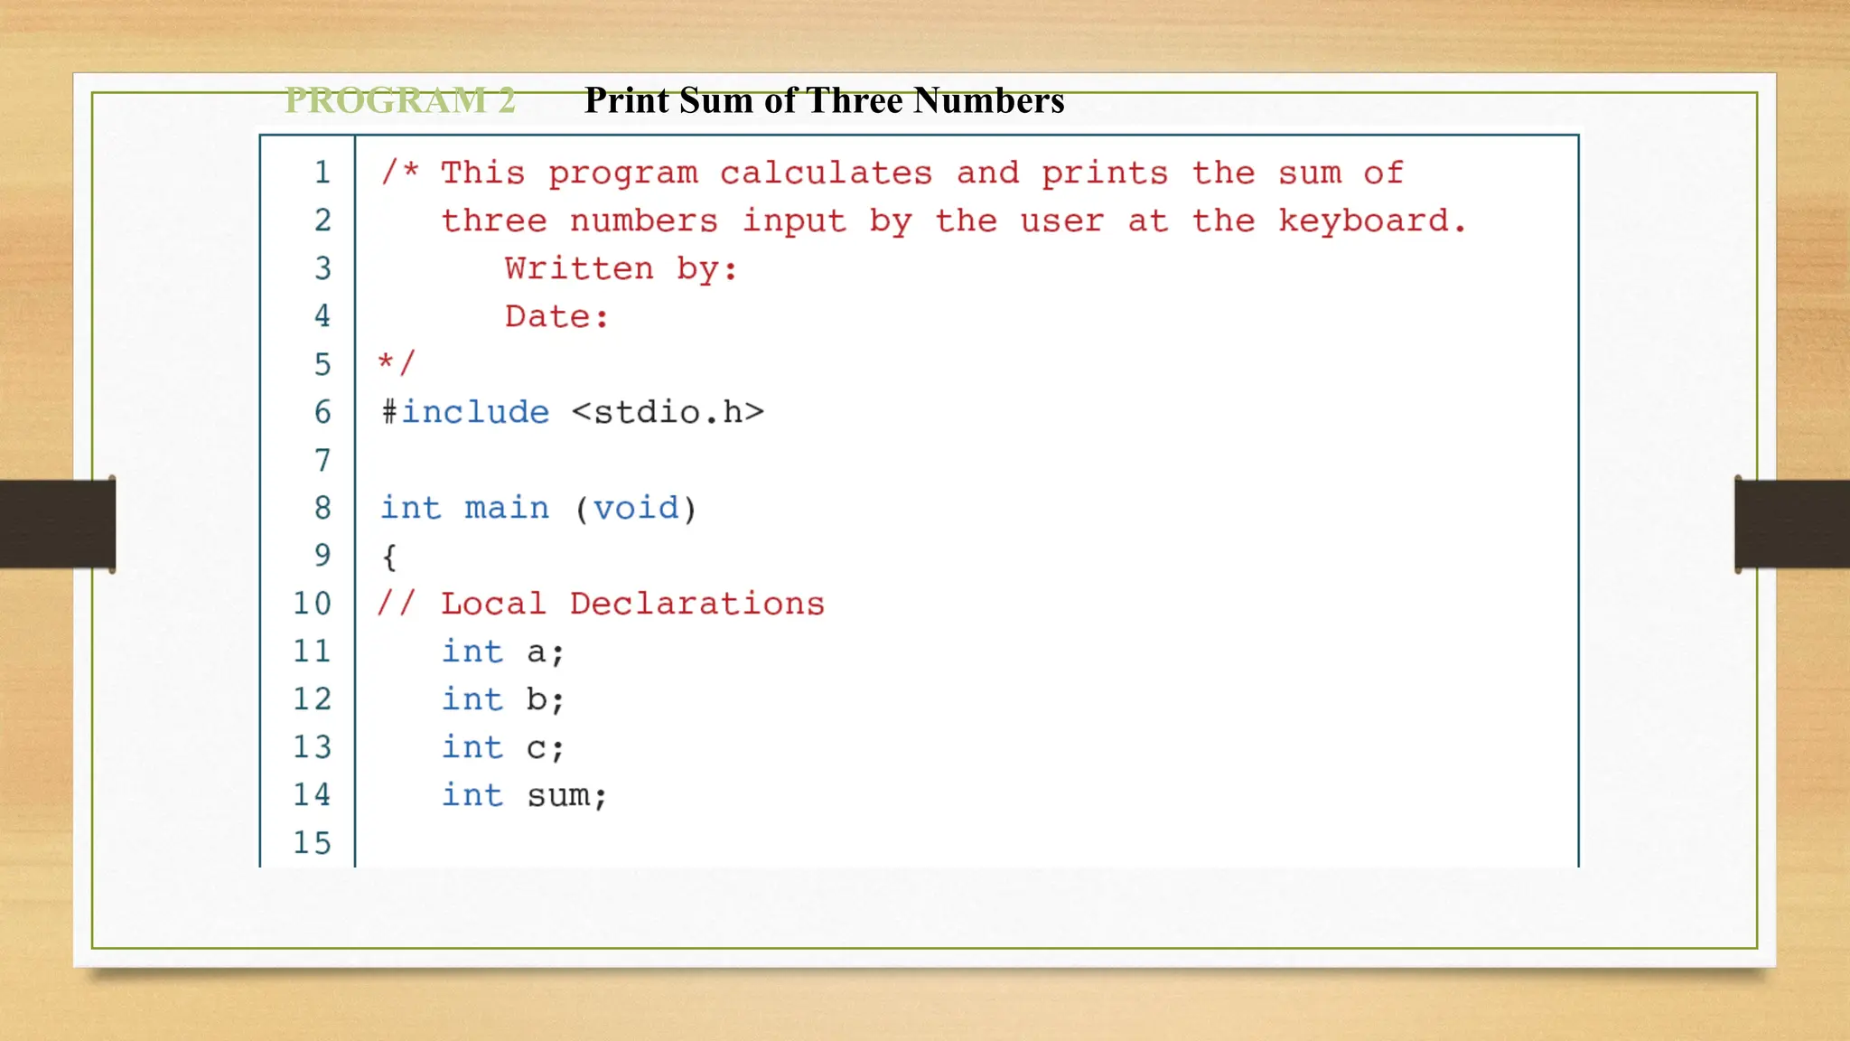This screenshot has height=1041, width=1850.
Task: Click the dark brown tab on left edge
Action: point(57,524)
